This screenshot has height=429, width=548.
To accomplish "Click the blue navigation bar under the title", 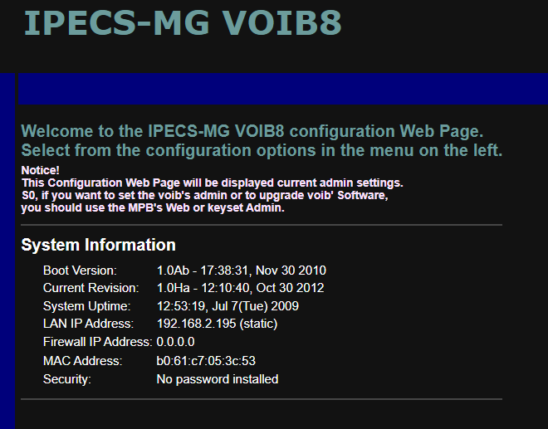I will tap(282, 88).
